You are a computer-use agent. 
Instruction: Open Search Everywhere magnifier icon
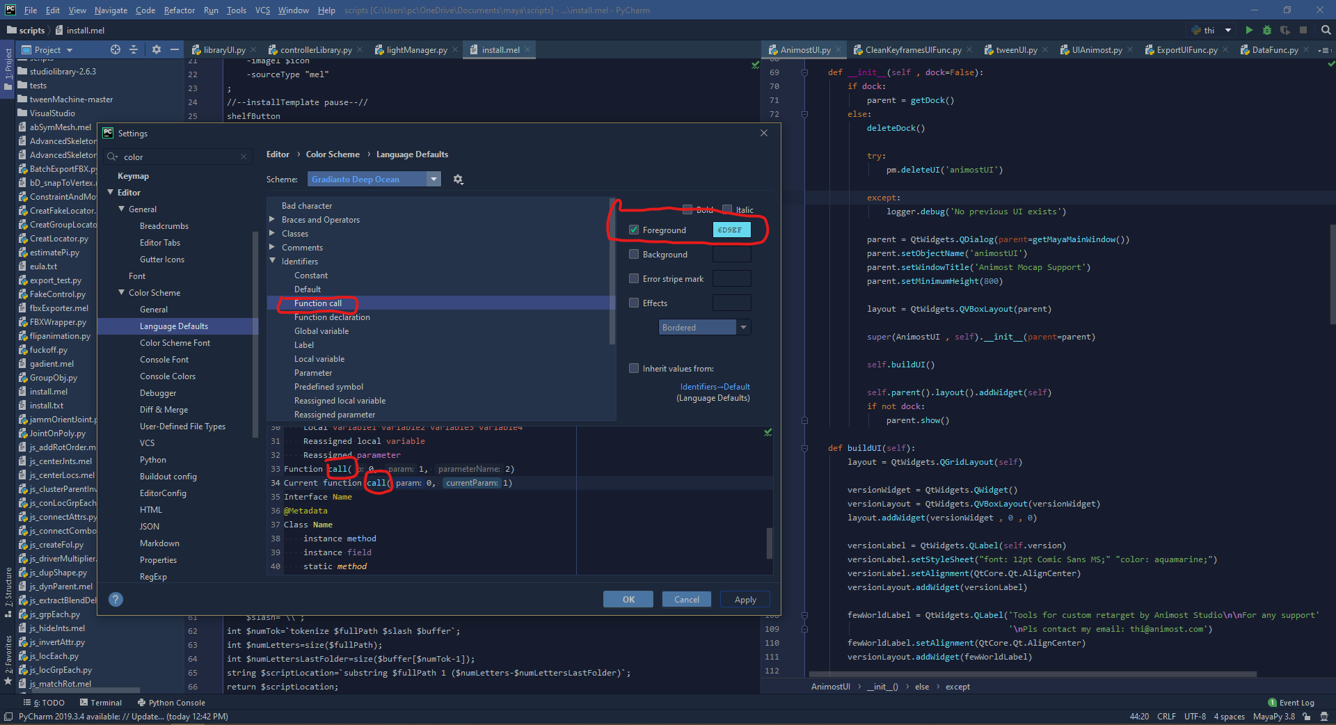click(x=1326, y=30)
